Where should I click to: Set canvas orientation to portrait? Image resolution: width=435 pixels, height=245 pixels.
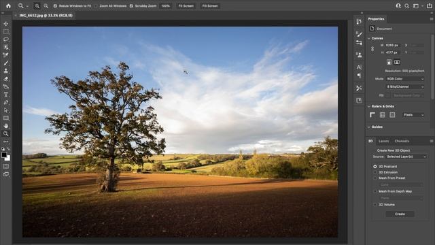(x=389, y=62)
